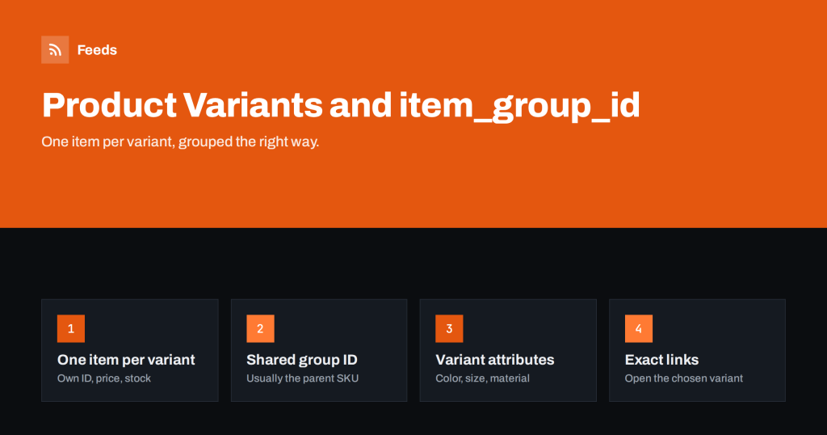The image size is (827, 435).
Task: Click the text Usually the parent SKU
Action: 303,378
